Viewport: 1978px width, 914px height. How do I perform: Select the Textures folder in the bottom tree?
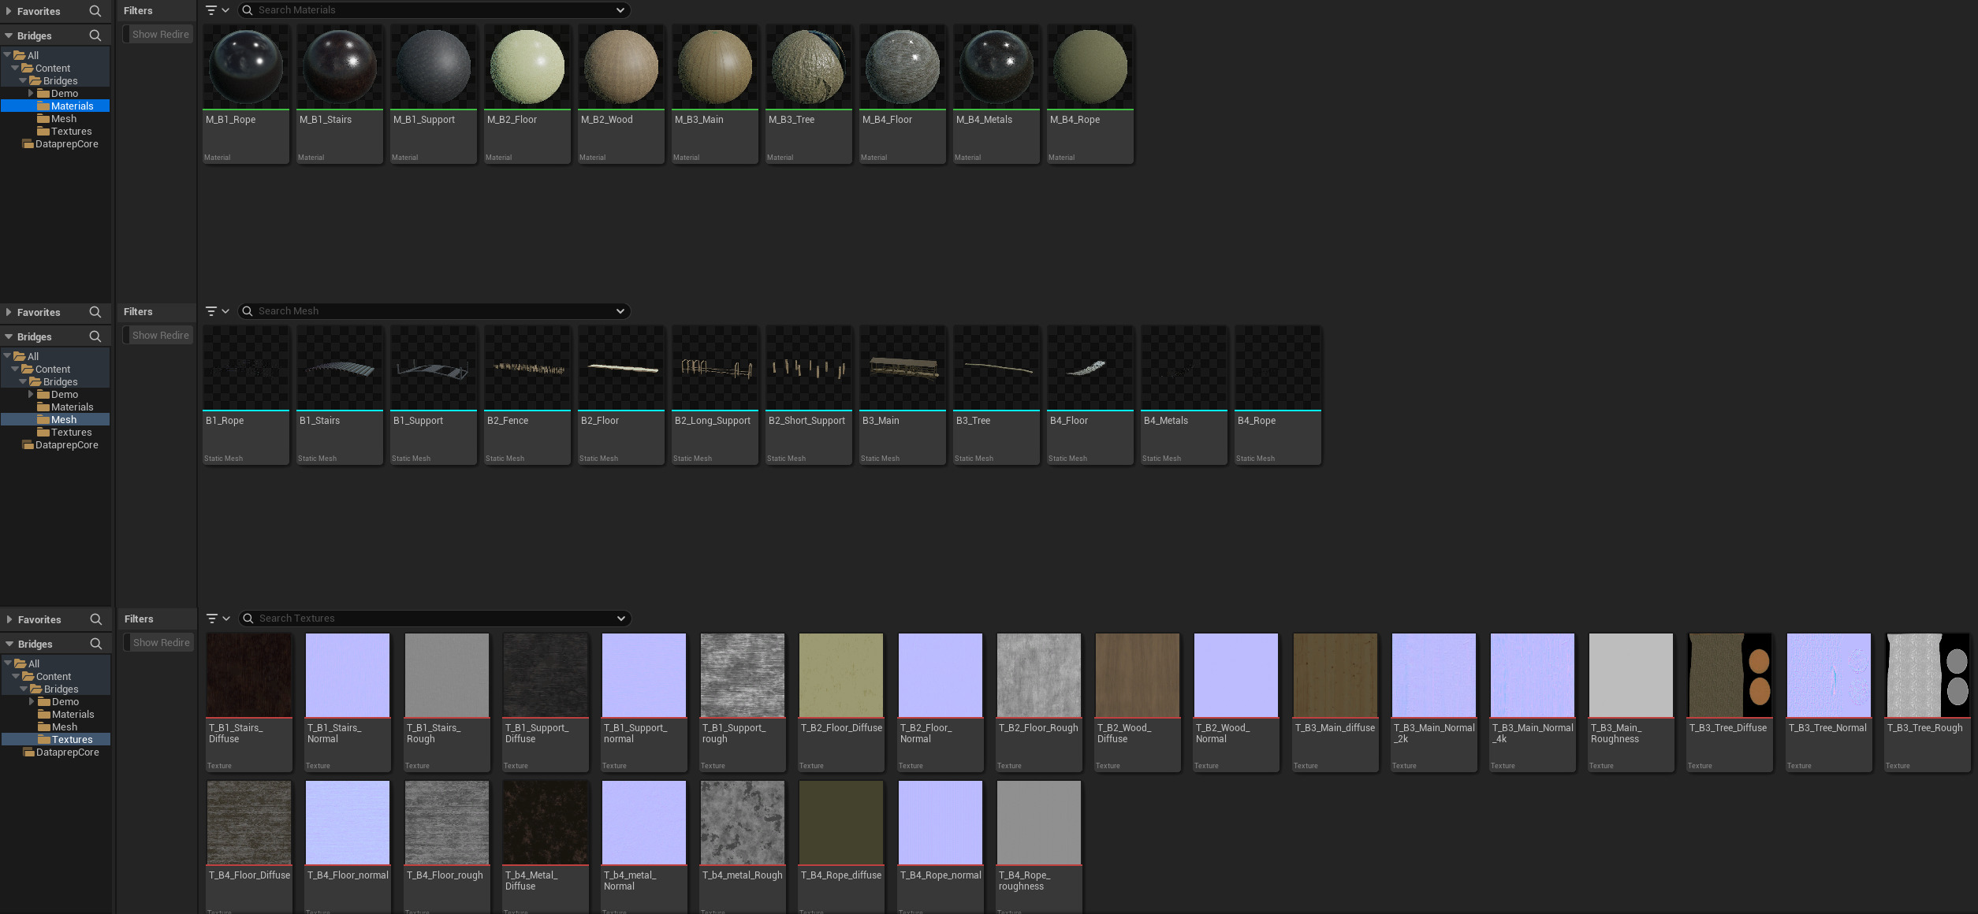tap(72, 740)
